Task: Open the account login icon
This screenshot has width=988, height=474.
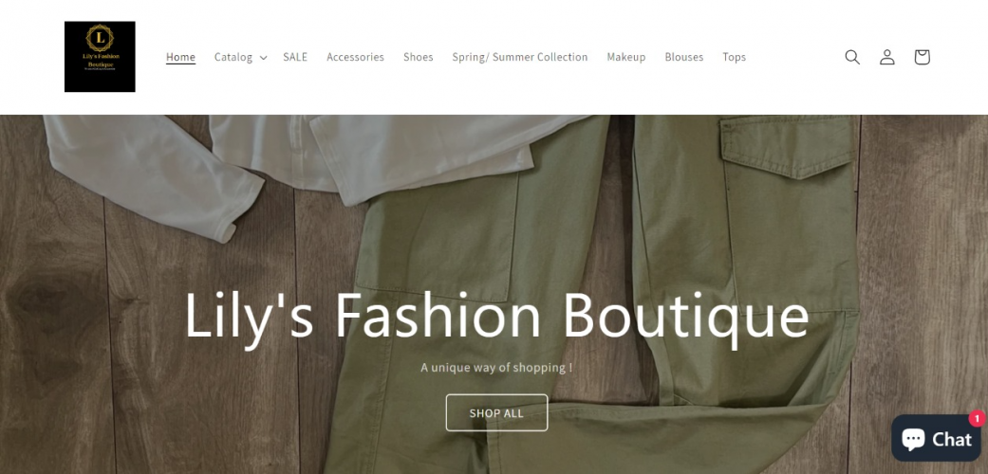Action: [x=886, y=57]
